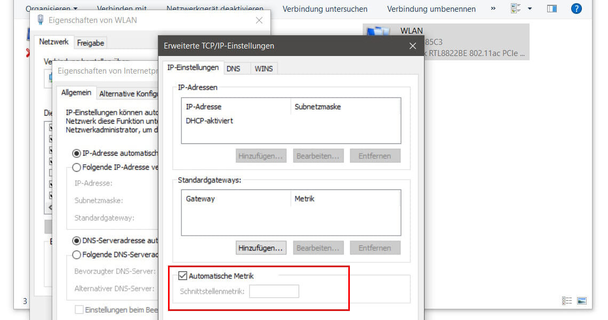Select the IP-Einstellungen tab
This screenshot has width=608, height=320.
(193, 68)
